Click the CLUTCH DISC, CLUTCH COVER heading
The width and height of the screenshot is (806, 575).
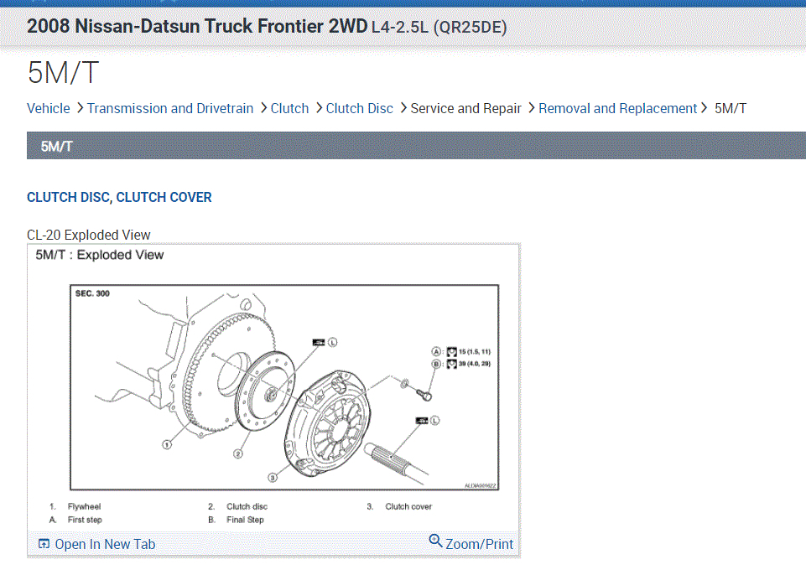click(x=119, y=197)
